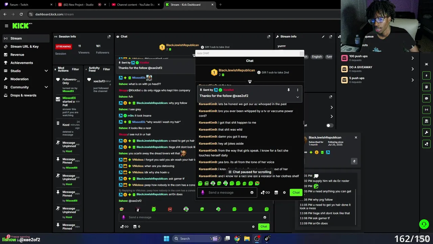Reload page with browser refresh button
Image resolution: width=433 pixels, height=244 pixels.
pyautogui.click(x=21, y=14)
